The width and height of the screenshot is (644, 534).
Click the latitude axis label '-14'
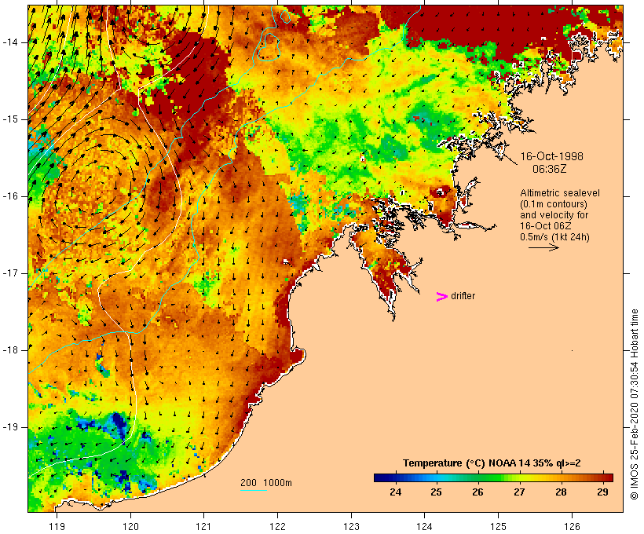pyautogui.click(x=9, y=42)
